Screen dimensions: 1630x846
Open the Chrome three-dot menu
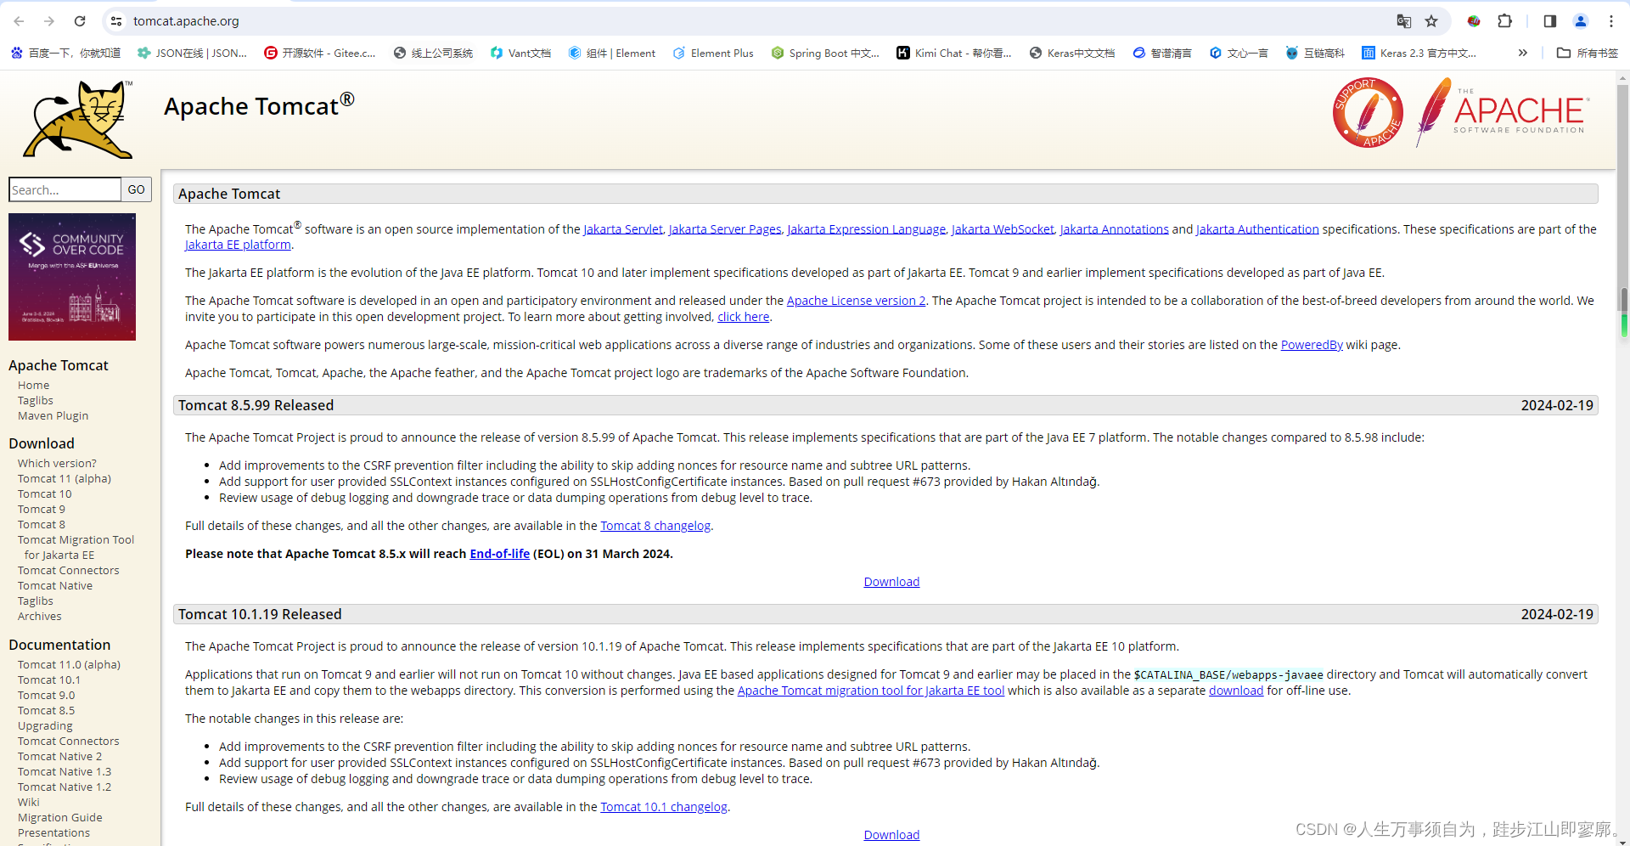coord(1611,21)
